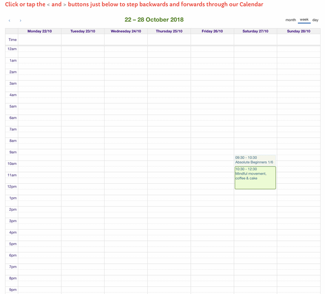Click the red calendar navigation instruction text
The height and width of the screenshot is (294, 325).
tap(134, 4)
